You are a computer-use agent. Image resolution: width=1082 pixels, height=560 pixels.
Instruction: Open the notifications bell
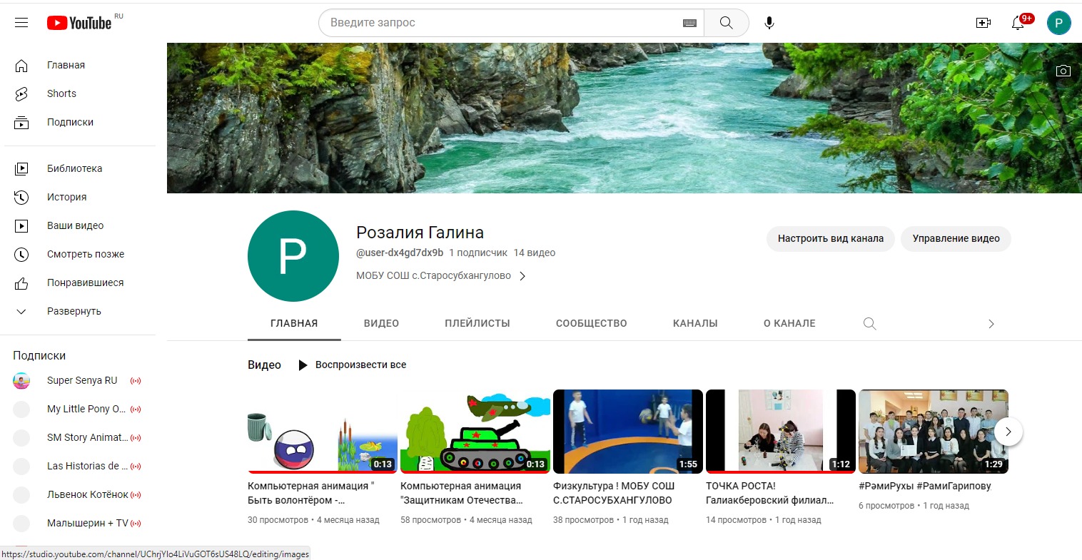1017,24
